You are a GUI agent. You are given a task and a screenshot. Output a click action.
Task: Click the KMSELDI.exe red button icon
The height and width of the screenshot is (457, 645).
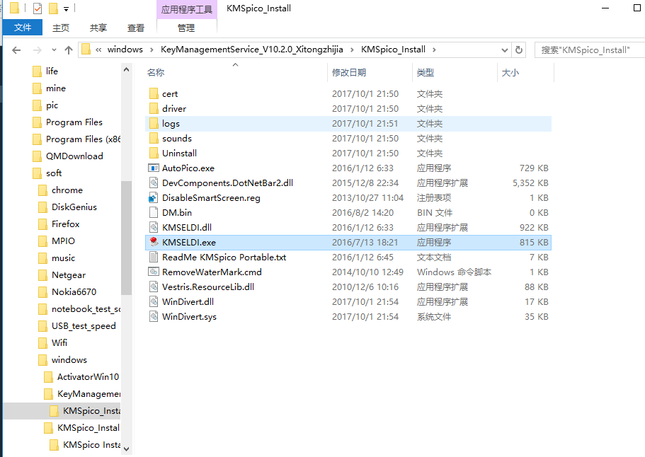(x=154, y=242)
